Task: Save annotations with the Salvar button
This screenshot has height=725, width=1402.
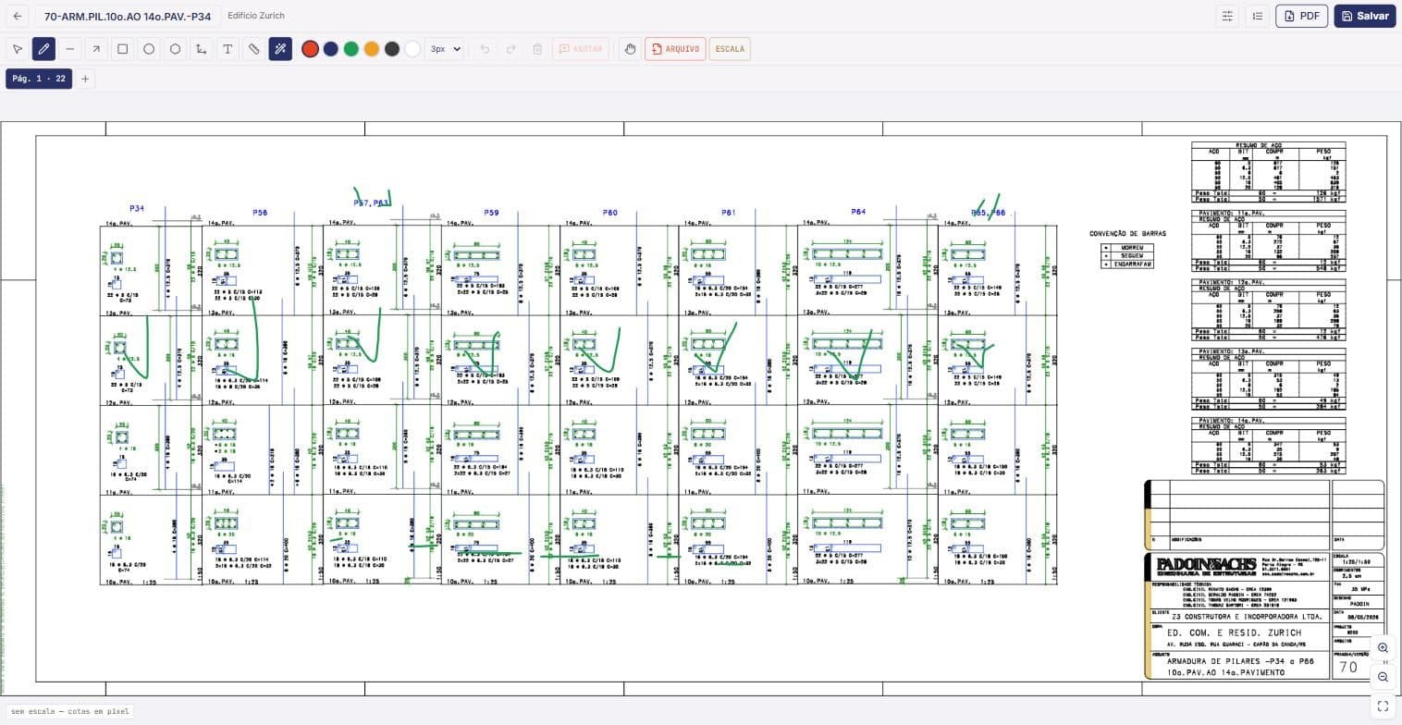Action: (x=1364, y=16)
